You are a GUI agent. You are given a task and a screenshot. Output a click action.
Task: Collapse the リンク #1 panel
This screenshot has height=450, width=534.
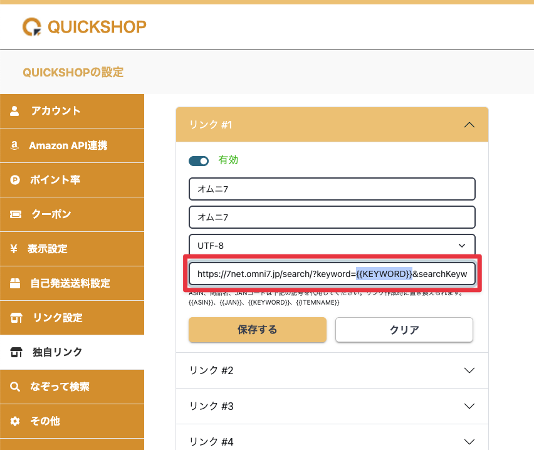[x=469, y=125]
